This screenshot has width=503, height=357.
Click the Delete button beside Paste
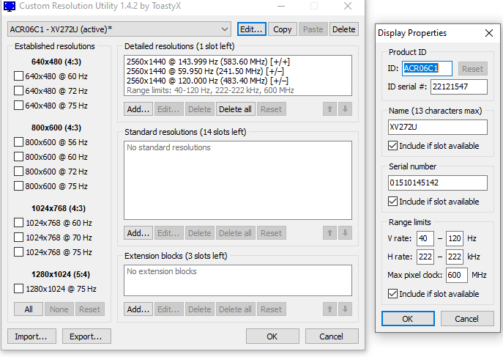(x=344, y=29)
